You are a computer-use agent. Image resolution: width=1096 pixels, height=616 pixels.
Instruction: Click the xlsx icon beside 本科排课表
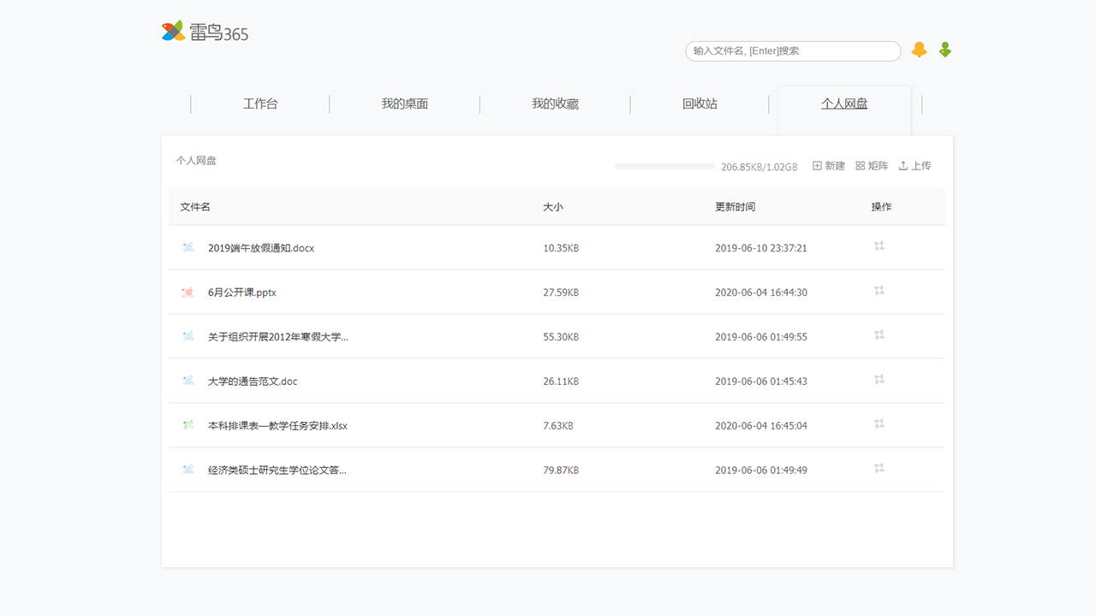point(188,424)
